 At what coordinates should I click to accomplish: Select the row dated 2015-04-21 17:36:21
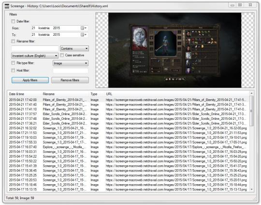click(x=128, y=123)
